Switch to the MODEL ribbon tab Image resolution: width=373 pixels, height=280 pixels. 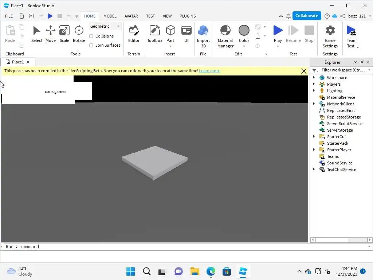coord(110,16)
